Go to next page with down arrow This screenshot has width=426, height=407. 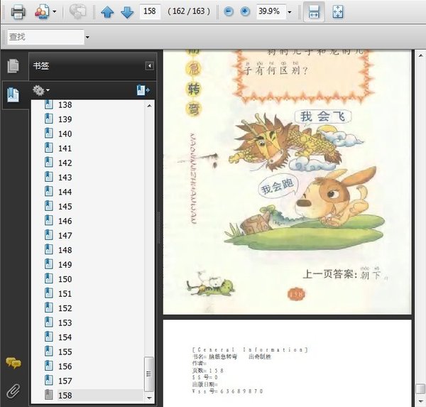[x=126, y=11]
